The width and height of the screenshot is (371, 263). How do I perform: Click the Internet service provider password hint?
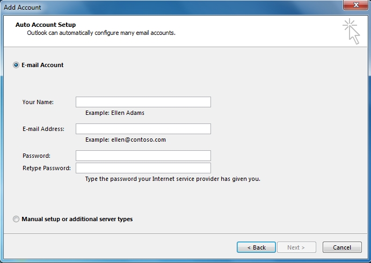pyautogui.click(x=173, y=179)
